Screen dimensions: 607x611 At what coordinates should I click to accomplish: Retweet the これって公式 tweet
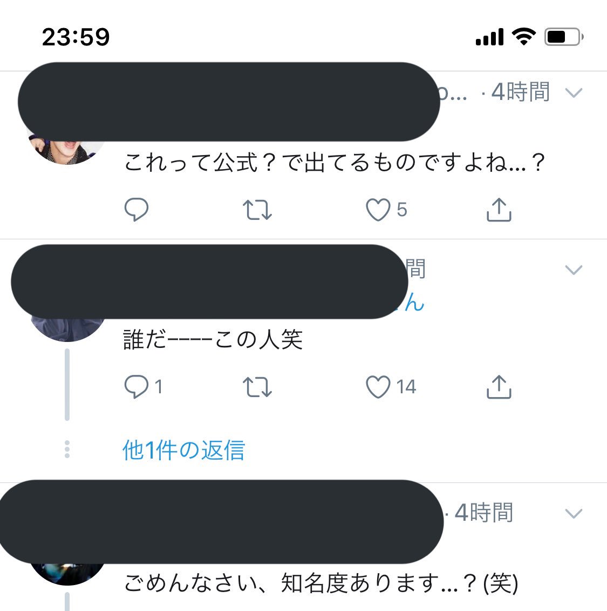[257, 210]
